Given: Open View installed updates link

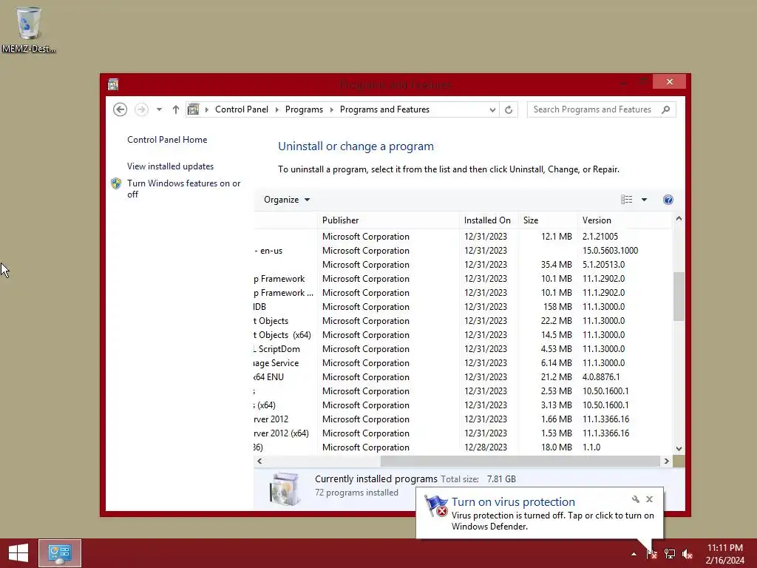Looking at the screenshot, I should pyautogui.click(x=171, y=166).
